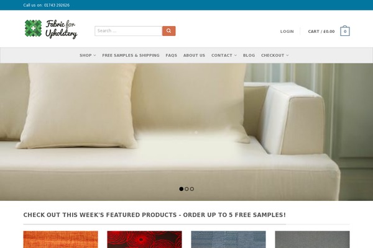The width and height of the screenshot is (373, 248).
Task: Open Free Samples & Shipping page
Action: coord(131,55)
